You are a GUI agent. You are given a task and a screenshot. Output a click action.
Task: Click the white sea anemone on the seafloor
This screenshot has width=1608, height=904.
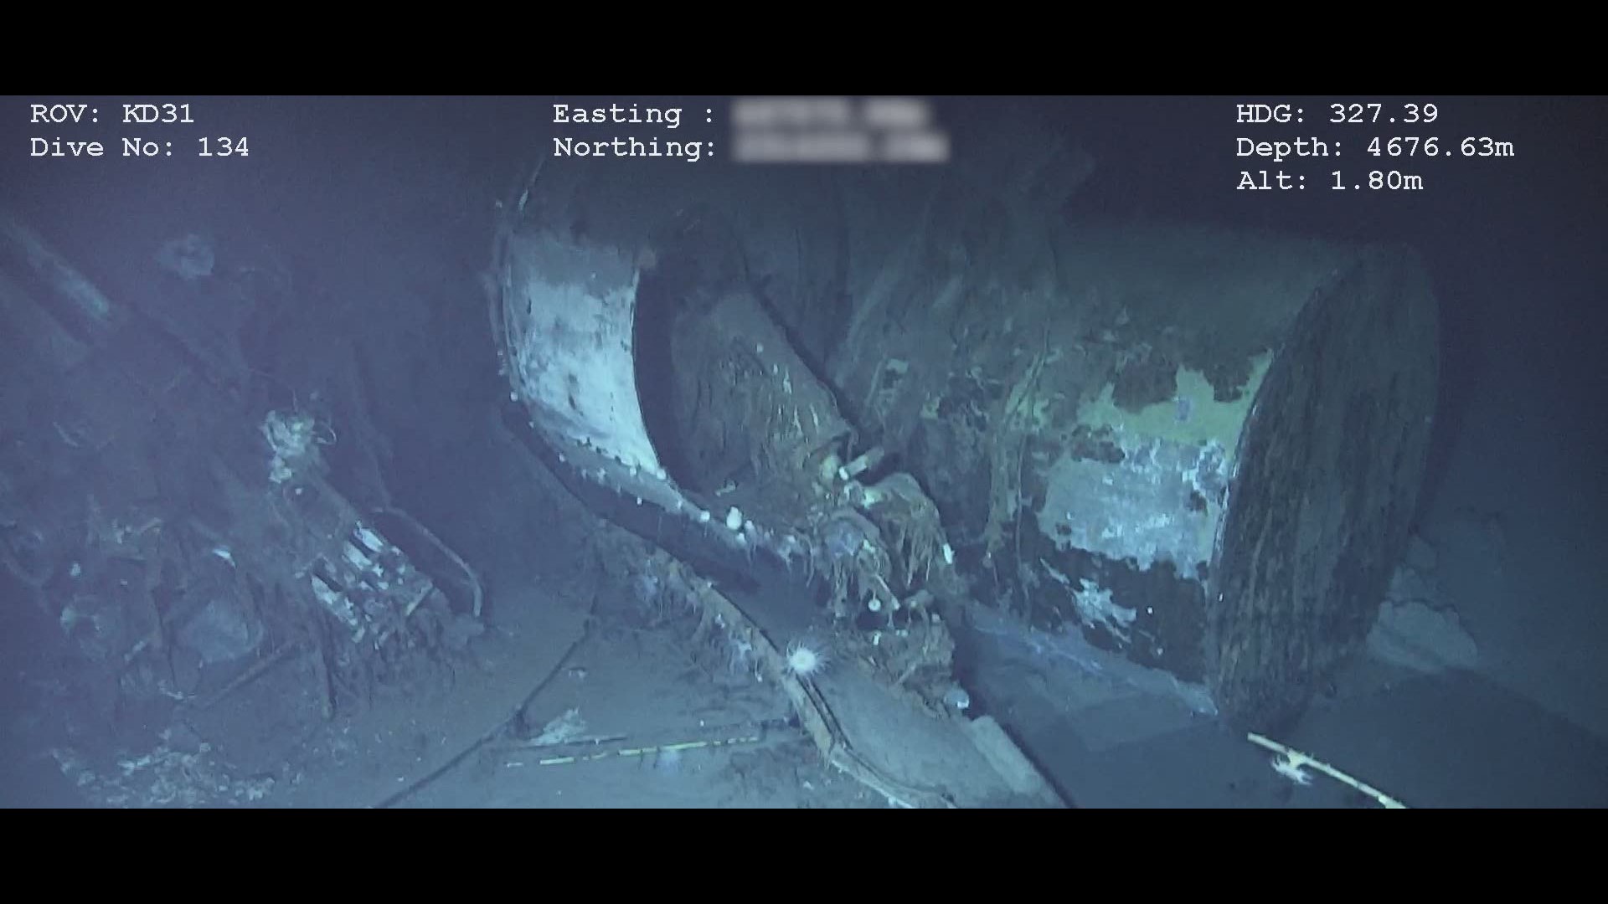pyautogui.click(x=802, y=660)
